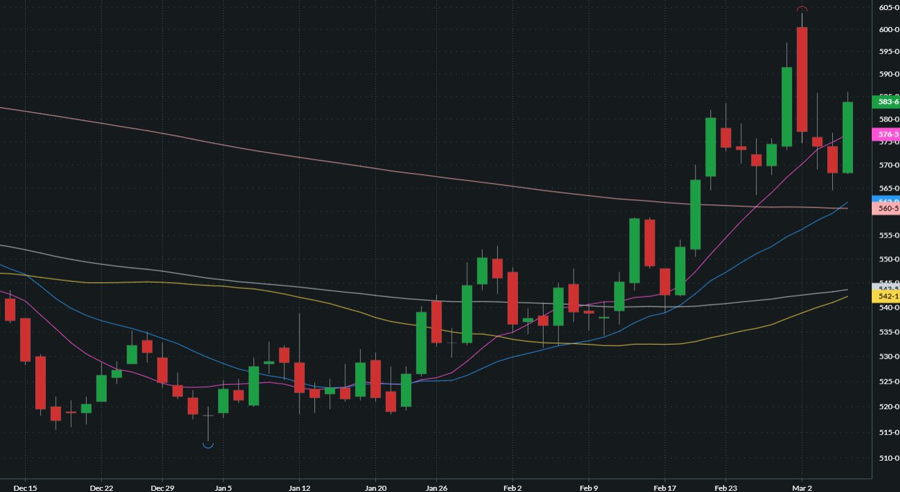Viewport: 900px width, 492px height.
Task: Click the Feb 2 date on the time axis
Action: 513,487
